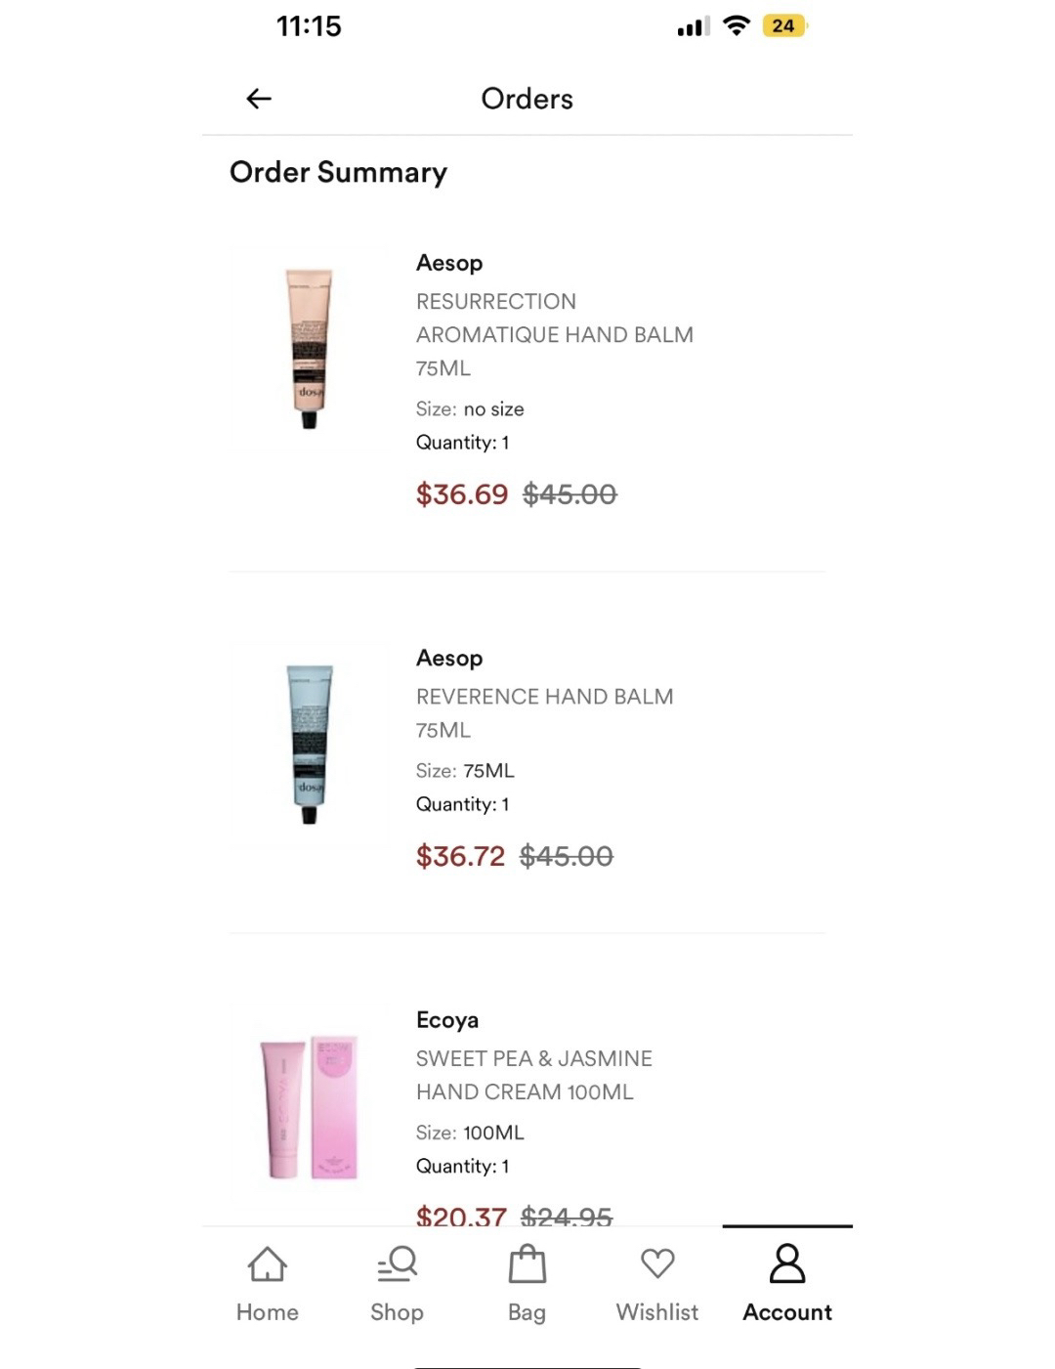Screen dimensions: 1055x1369
Task: Open the Home tab icon
Action: (268, 1264)
